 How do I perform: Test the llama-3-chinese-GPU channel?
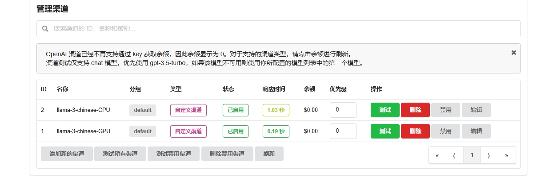(x=385, y=131)
